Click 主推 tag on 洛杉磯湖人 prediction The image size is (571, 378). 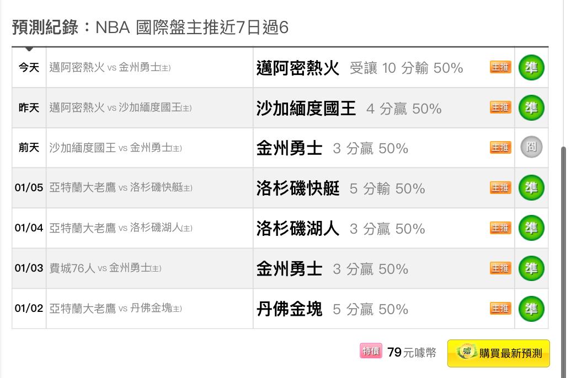500,228
